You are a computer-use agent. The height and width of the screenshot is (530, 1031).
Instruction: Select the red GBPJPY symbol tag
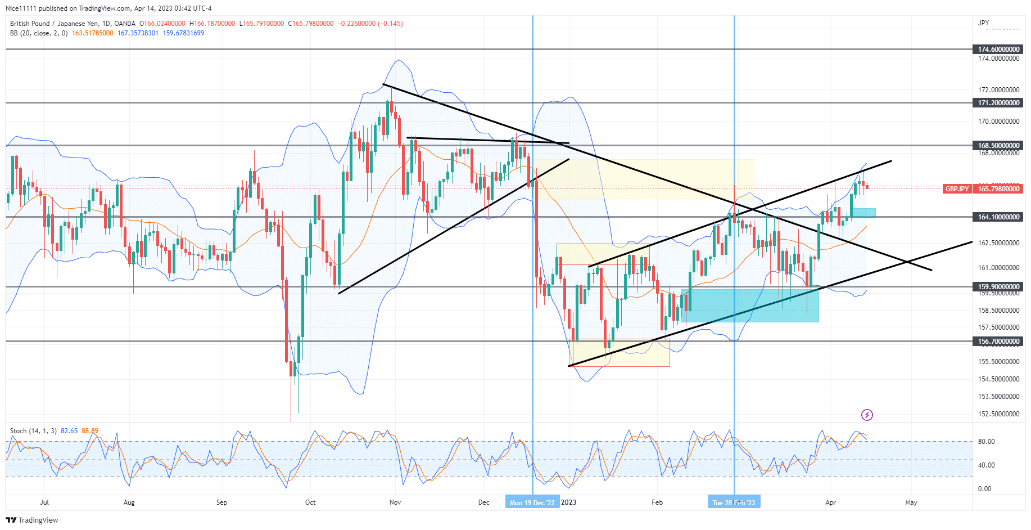coord(957,189)
